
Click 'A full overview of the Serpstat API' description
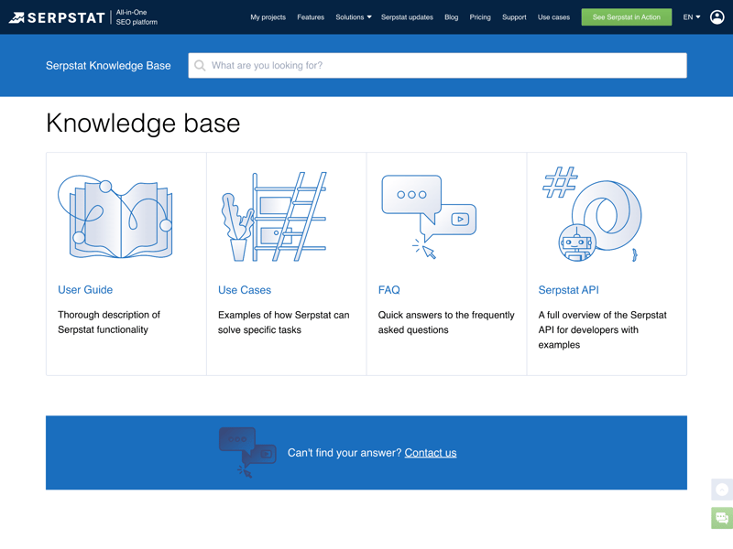(602, 329)
